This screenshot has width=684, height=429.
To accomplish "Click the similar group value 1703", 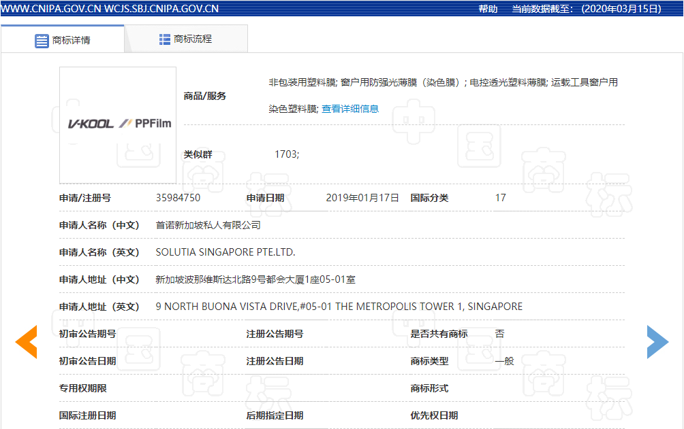I will [286, 154].
